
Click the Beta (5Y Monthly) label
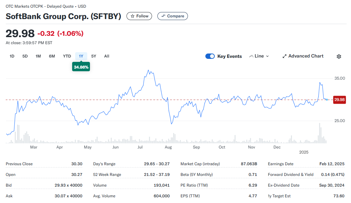point(197,175)
